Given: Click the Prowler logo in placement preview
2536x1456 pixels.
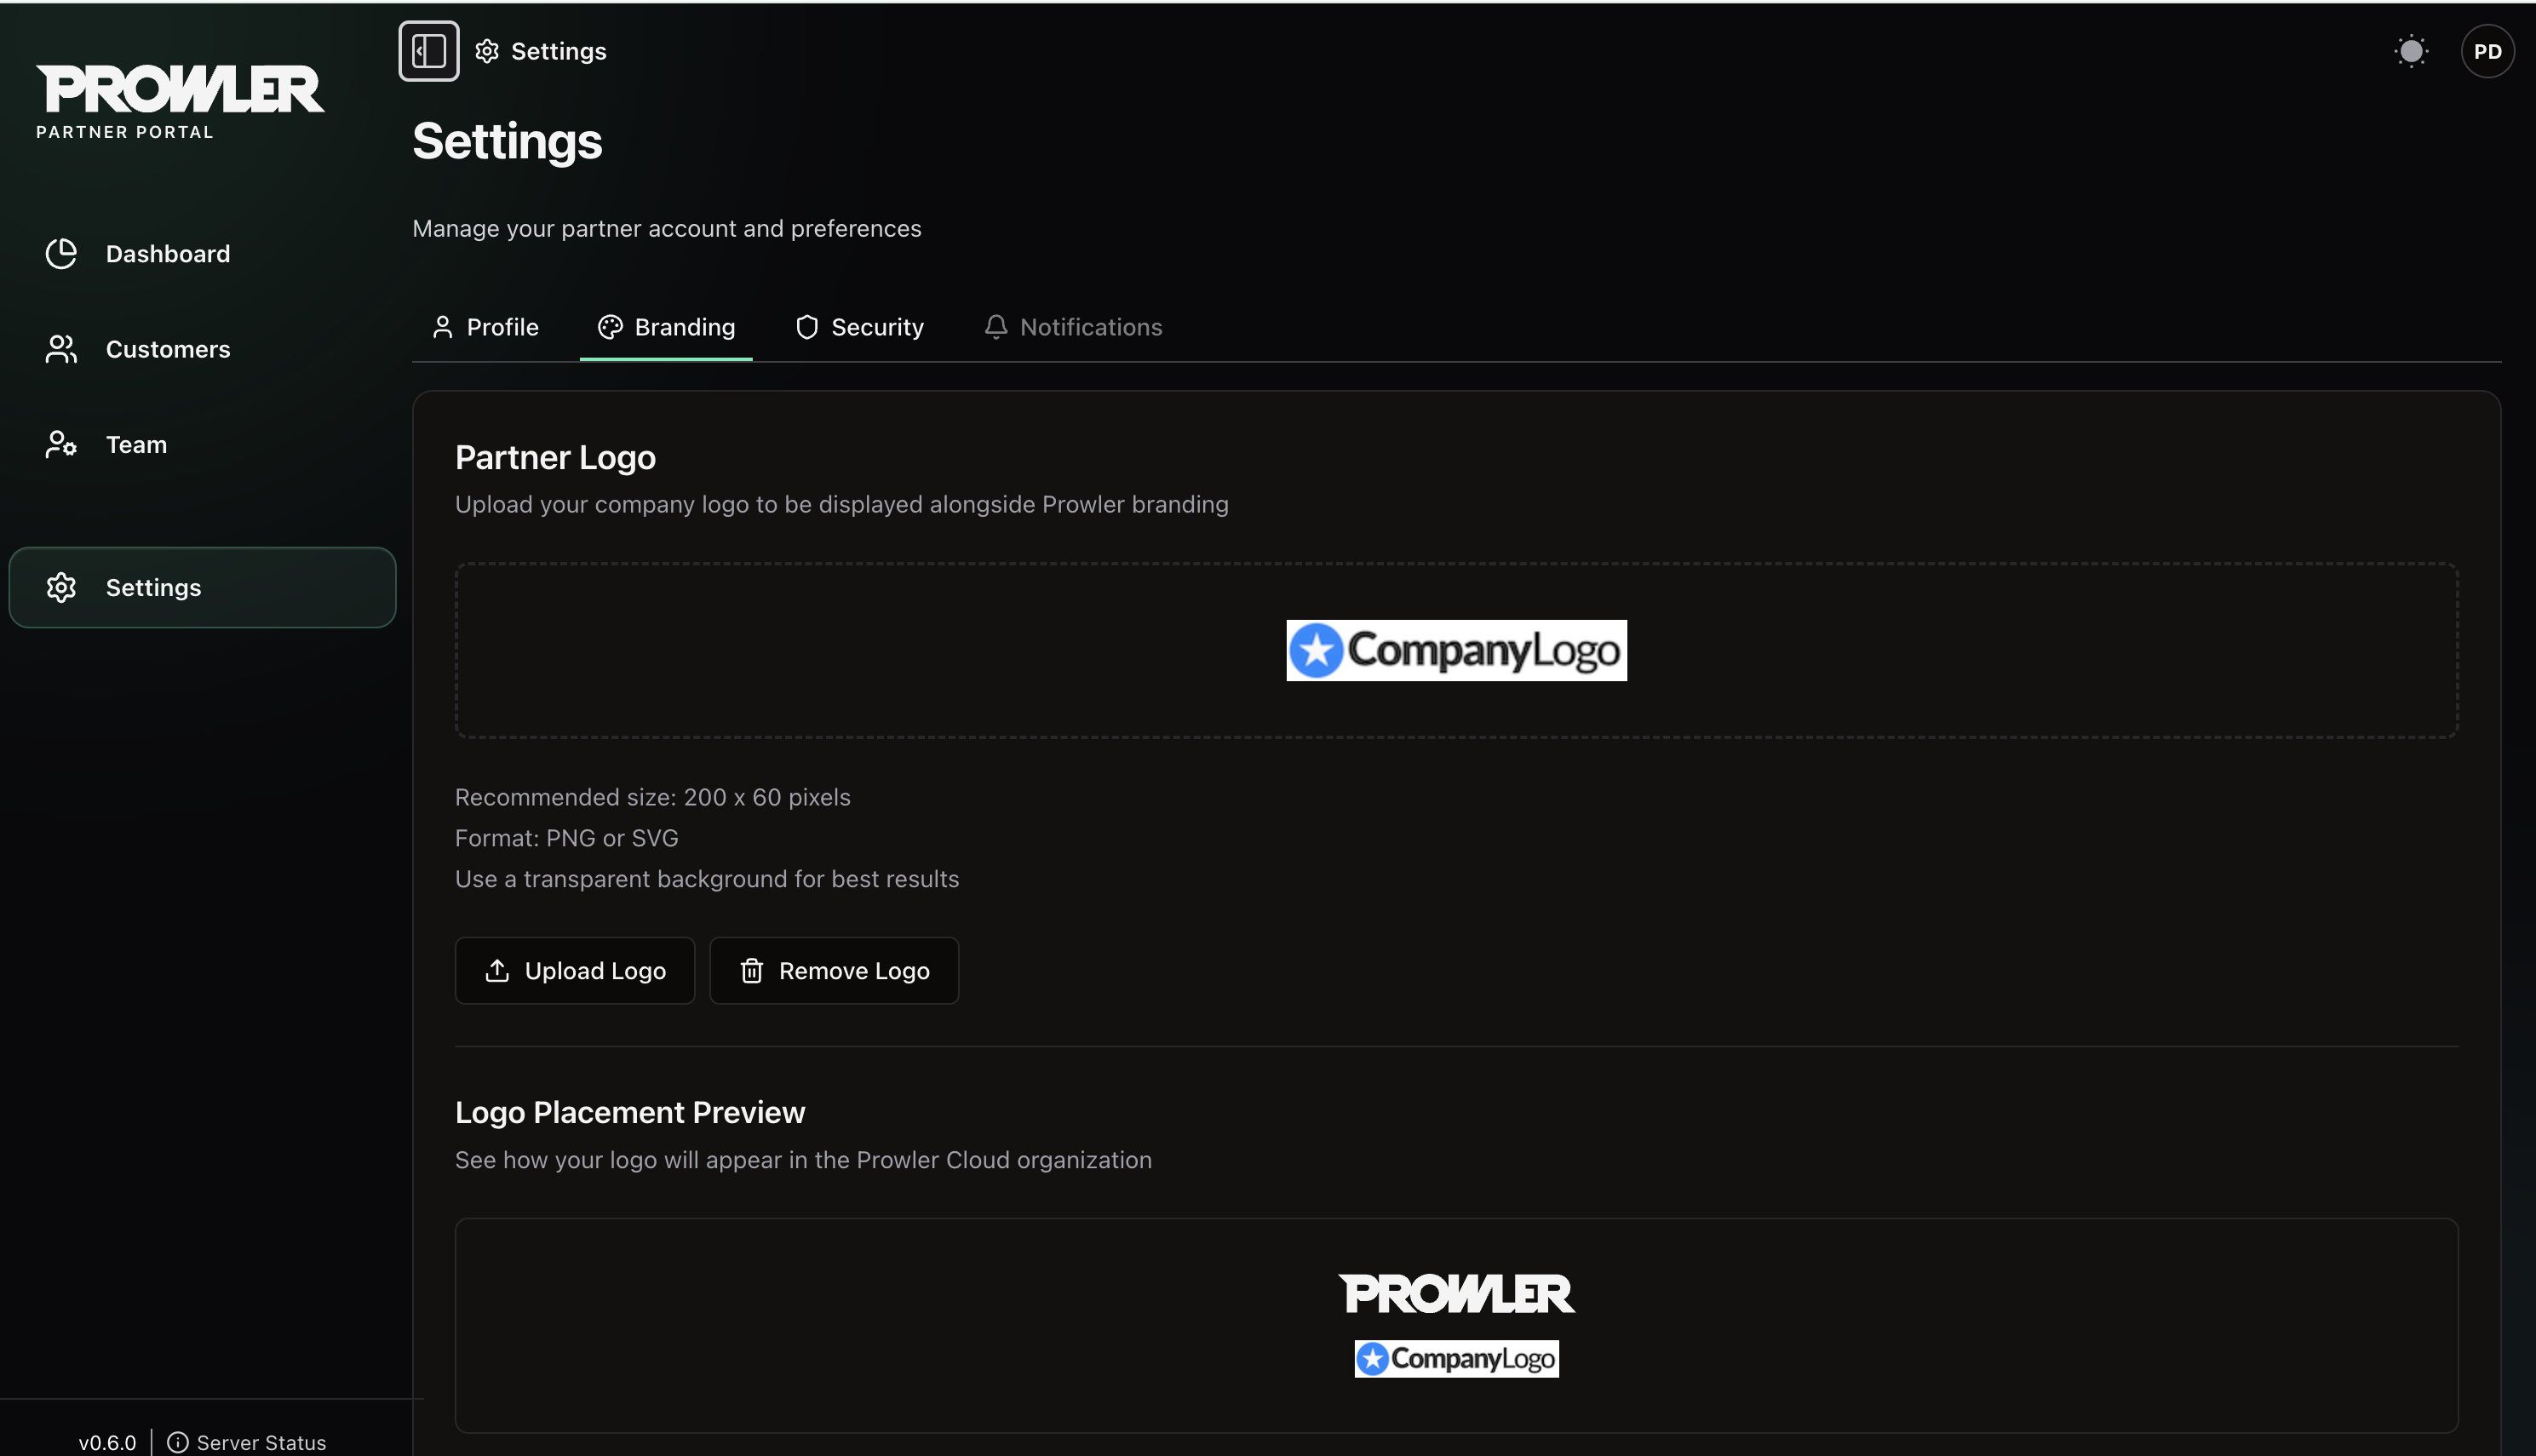Looking at the screenshot, I should [x=1456, y=1293].
